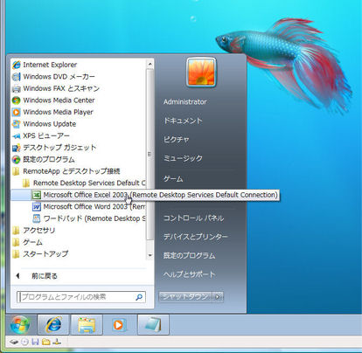Launch Windows DVD メーカー
This screenshot has height=353, width=362.
[x=53, y=77]
